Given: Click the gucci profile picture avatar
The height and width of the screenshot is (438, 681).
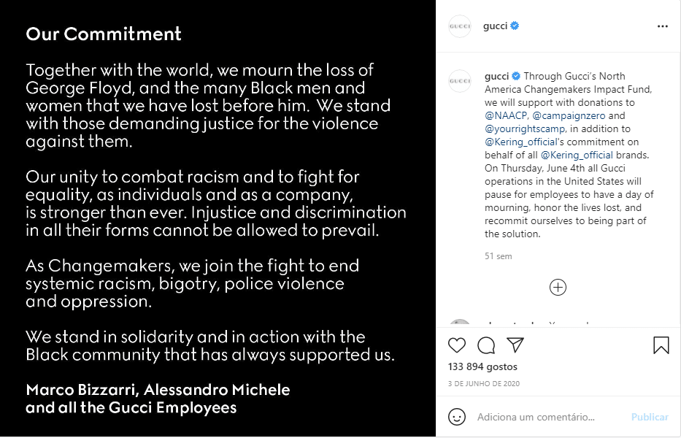Looking at the screenshot, I should point(459,26).
